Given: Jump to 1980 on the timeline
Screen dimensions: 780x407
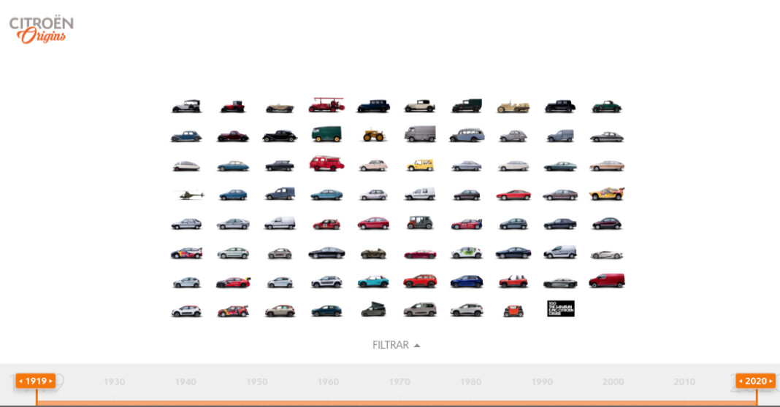Looking at the screenshot, I should tap(471, 381).
